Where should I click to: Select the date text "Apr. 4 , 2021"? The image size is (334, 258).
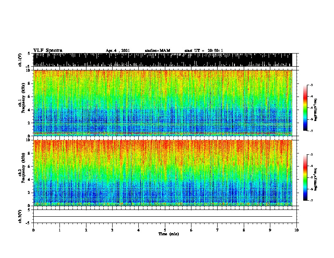coord(118,51)
